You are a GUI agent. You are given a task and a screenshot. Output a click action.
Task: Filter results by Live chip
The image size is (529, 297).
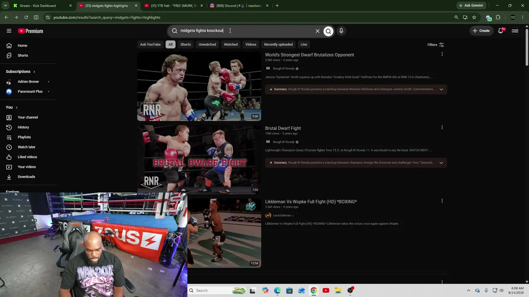pos(304,45)
